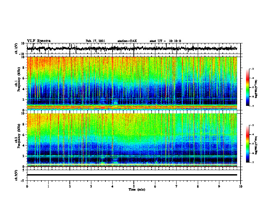
Task: Click time axis tick label "7"
Action: (177, 186)
